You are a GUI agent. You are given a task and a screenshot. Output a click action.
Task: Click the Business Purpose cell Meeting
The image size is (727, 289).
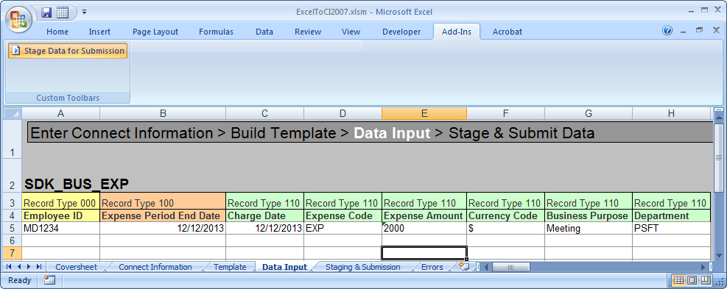pyautogui.click(x=589, y=228)
